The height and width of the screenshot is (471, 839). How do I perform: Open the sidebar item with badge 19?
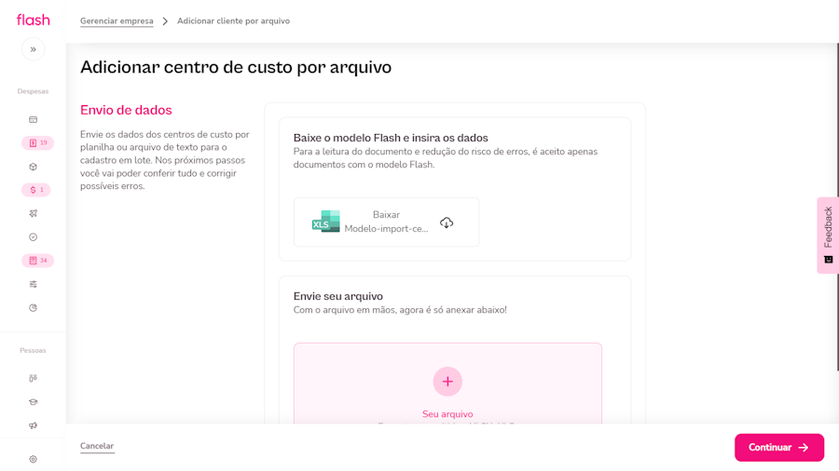tap(37, 143)
